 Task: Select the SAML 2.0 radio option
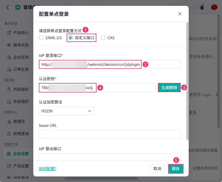[x=41, y=38]
